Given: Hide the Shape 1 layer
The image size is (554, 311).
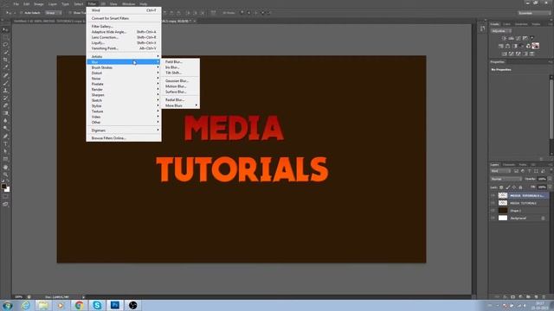Looking at the screenshot, I should (x=493, y=211).
